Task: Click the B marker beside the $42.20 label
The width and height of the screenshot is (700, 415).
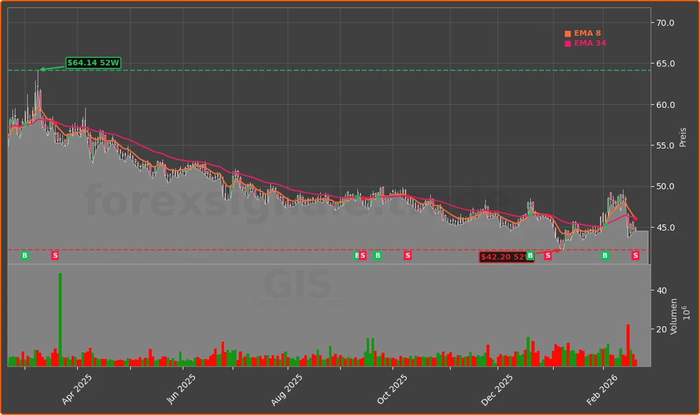Action: coord(530,255)
